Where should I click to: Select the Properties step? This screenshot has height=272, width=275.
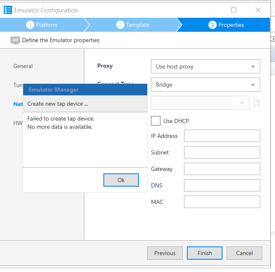(x=226, y=25)
